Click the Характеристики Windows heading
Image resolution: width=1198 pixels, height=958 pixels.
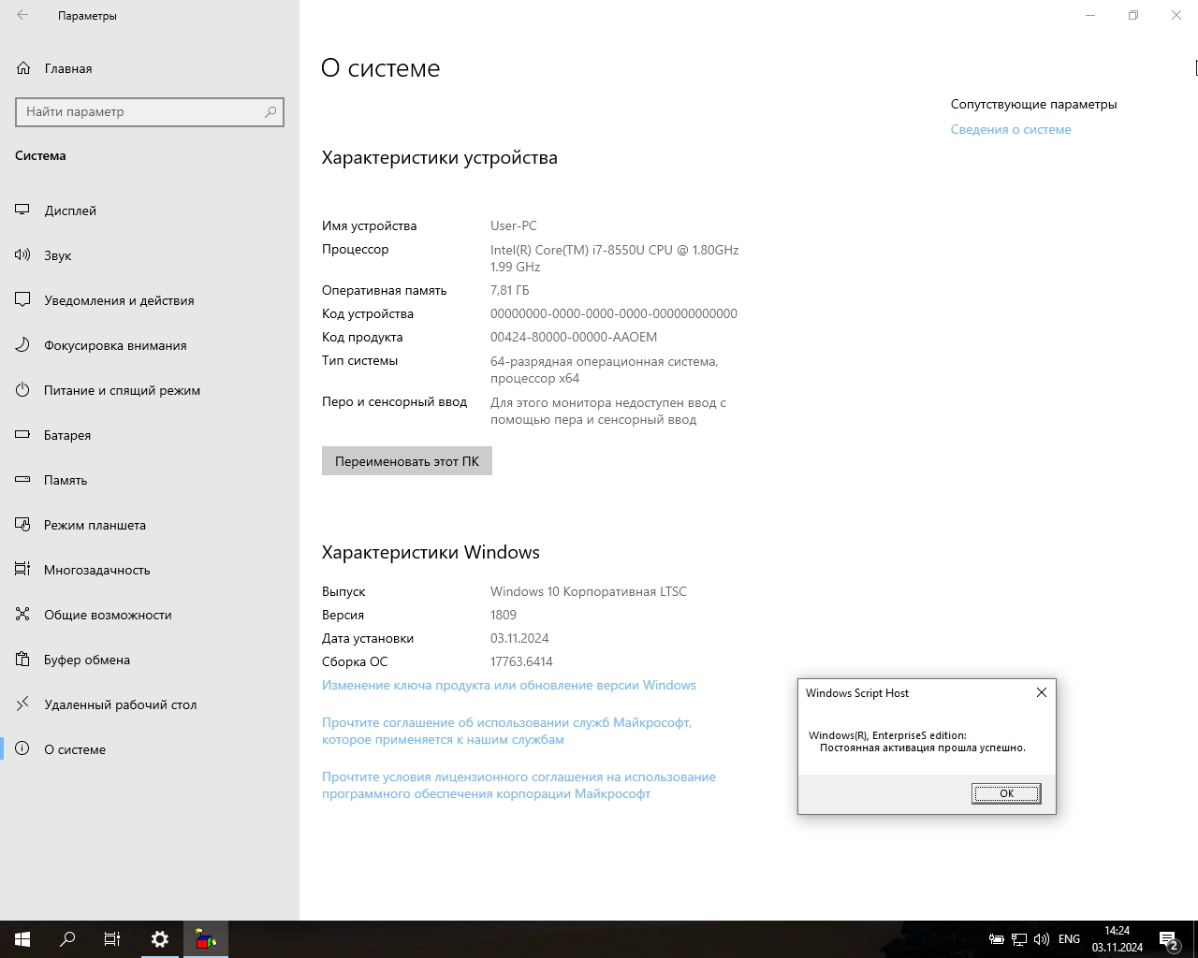click(431, 552)
